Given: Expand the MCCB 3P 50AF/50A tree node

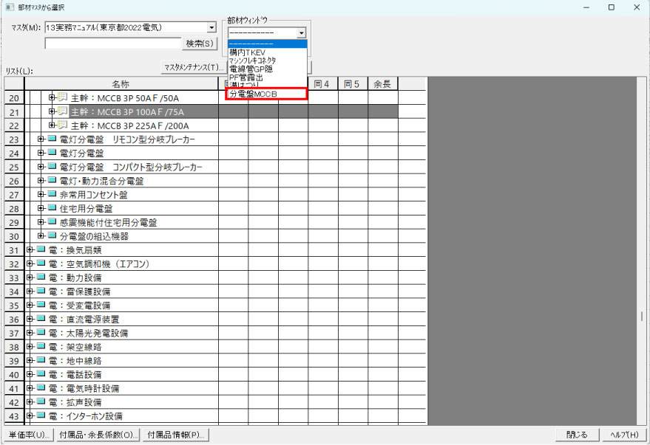Looking at the screenshot, I should [x=52, y=97].
